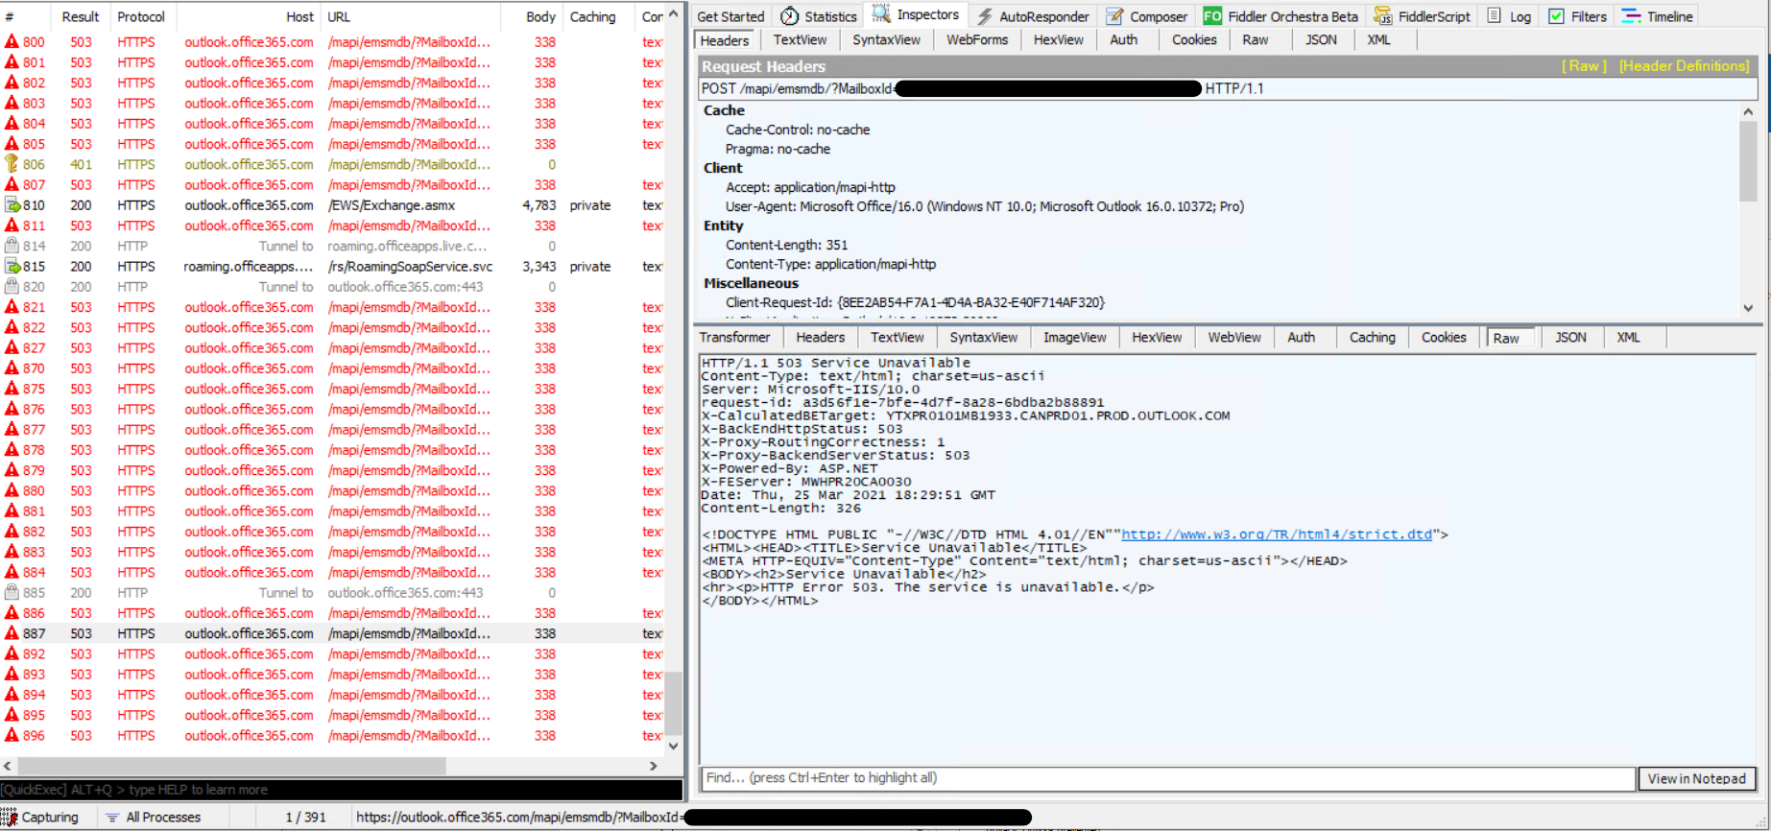Open request TextView tab
Viewport: 1771px width, 831px height.
click(800, 40)
